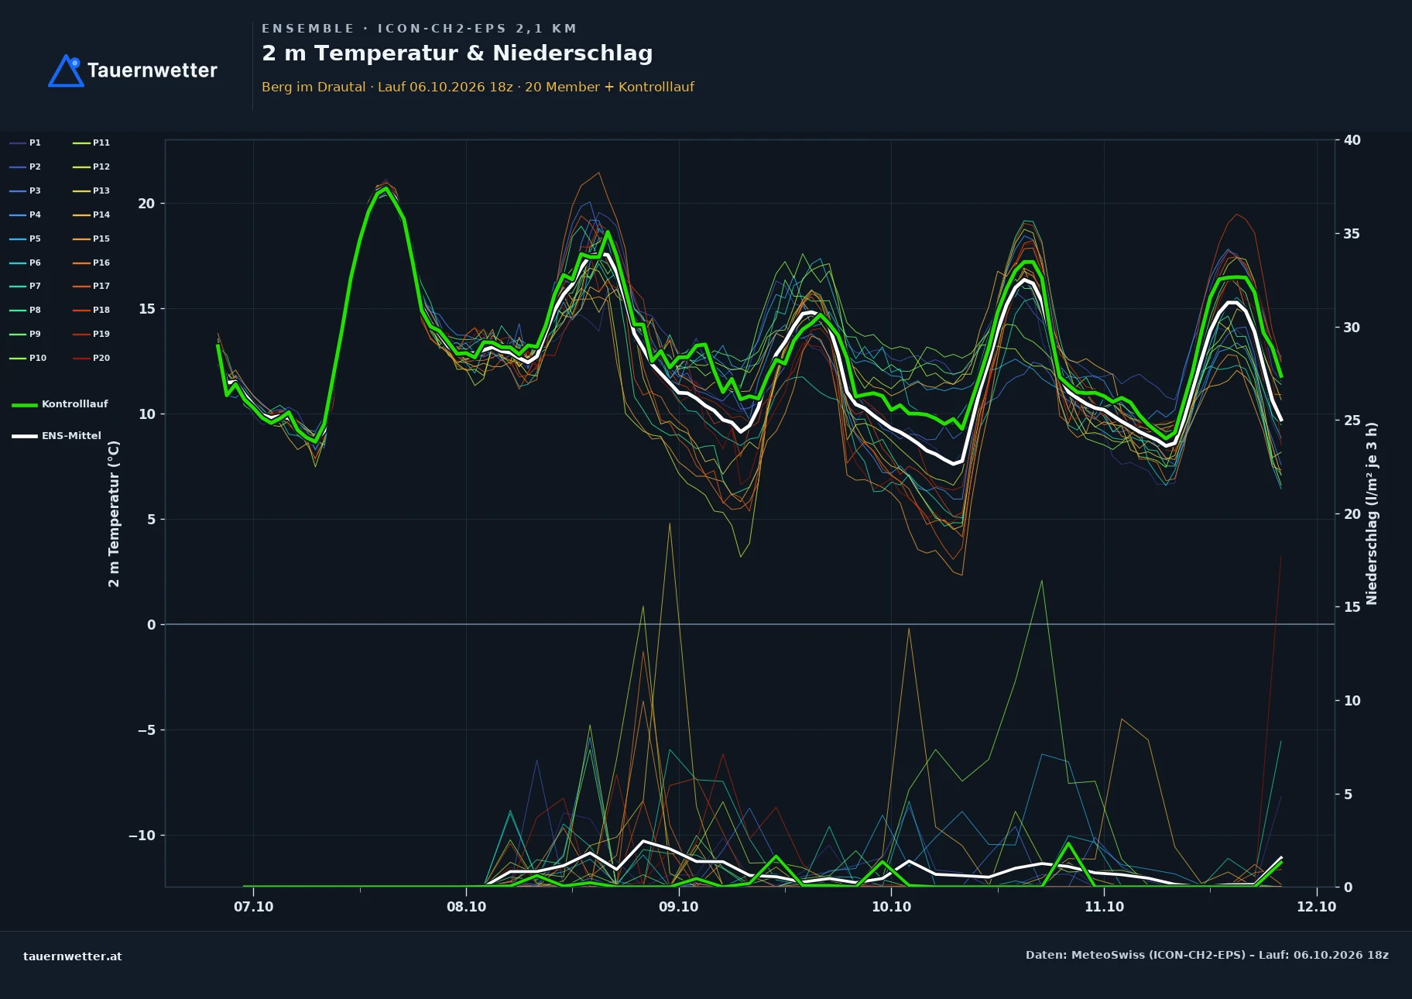
Task: Select the P11 legend entry
Action: point(91,142)
